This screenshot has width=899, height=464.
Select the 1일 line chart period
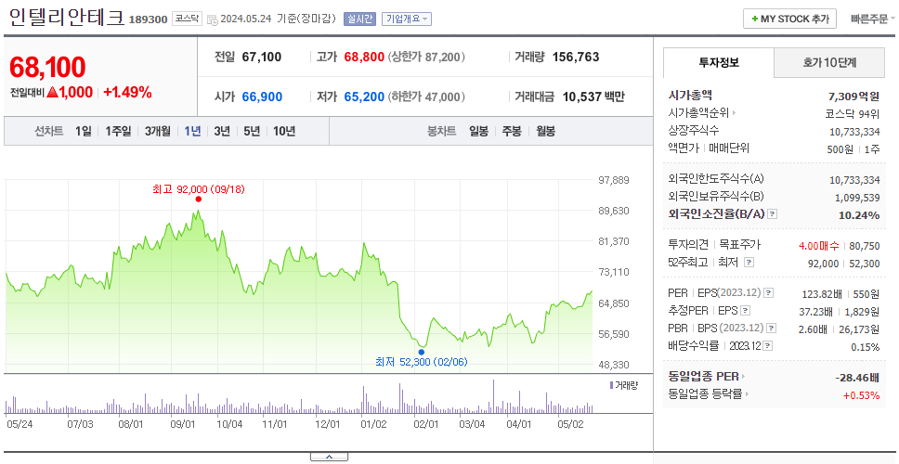(83, 131)
